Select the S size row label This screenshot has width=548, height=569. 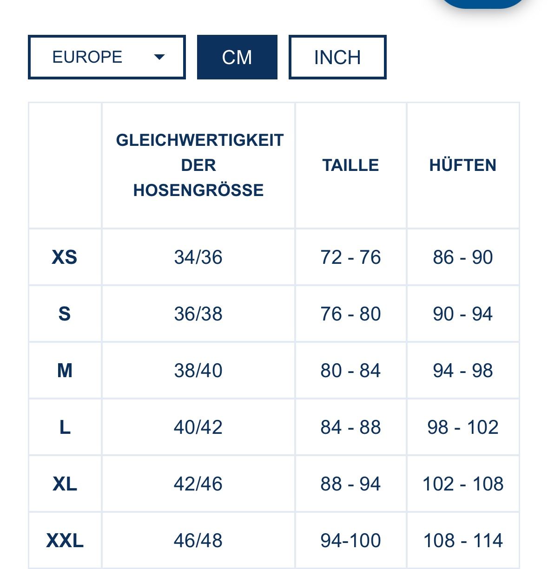[x=65, y=314]
